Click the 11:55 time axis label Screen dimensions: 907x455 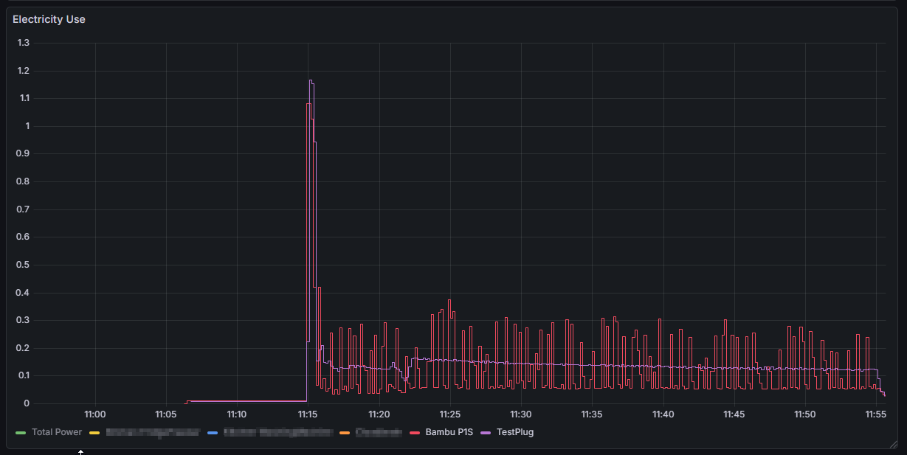point(876,414)
